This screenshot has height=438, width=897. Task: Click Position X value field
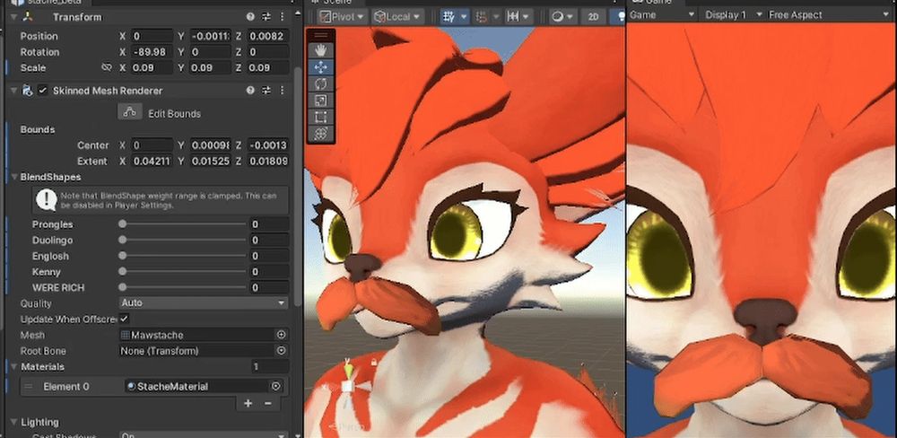pos(152,36)
